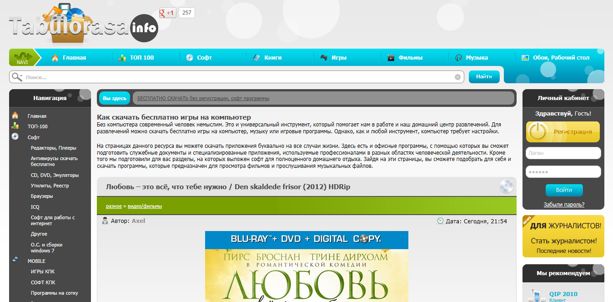Go to Утилиты, Реестр category
The width and height of the screenshot is (613, 302).
point(50,186)
